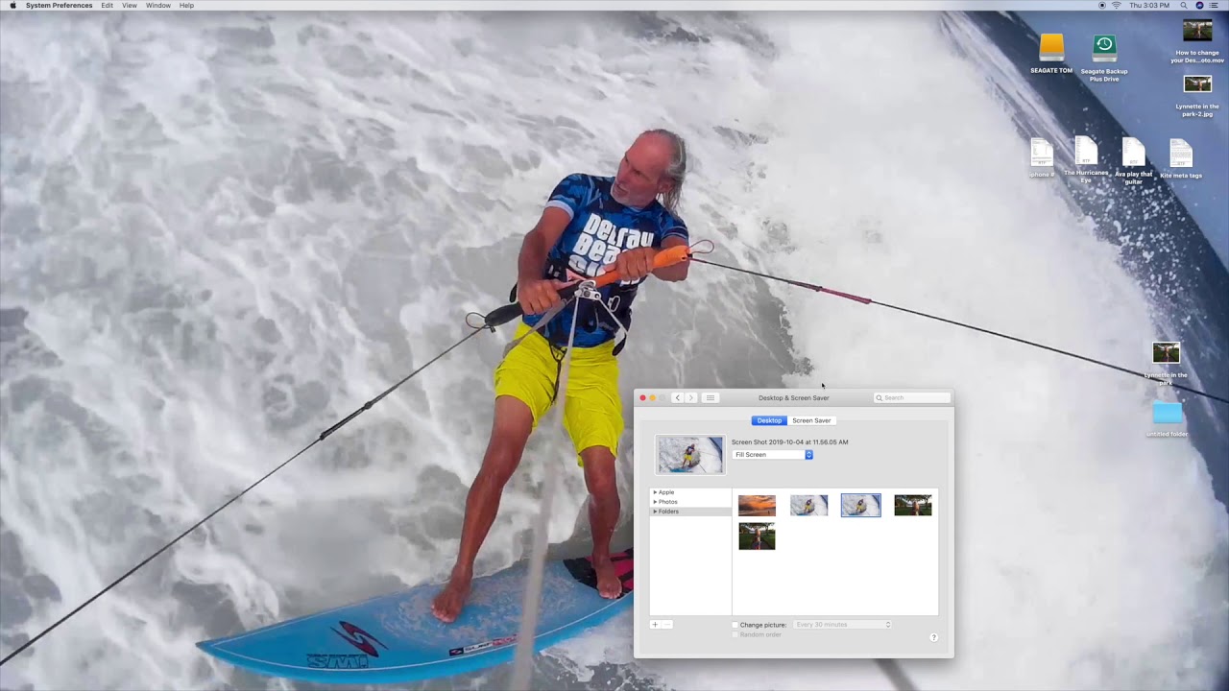
Task: Open the Help menu
Action: (x=186, y=5)
